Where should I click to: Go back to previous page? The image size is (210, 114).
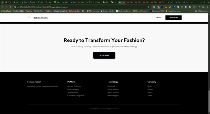point(3,7)
